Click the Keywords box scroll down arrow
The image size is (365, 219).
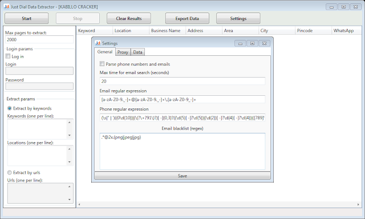[70, 136]
